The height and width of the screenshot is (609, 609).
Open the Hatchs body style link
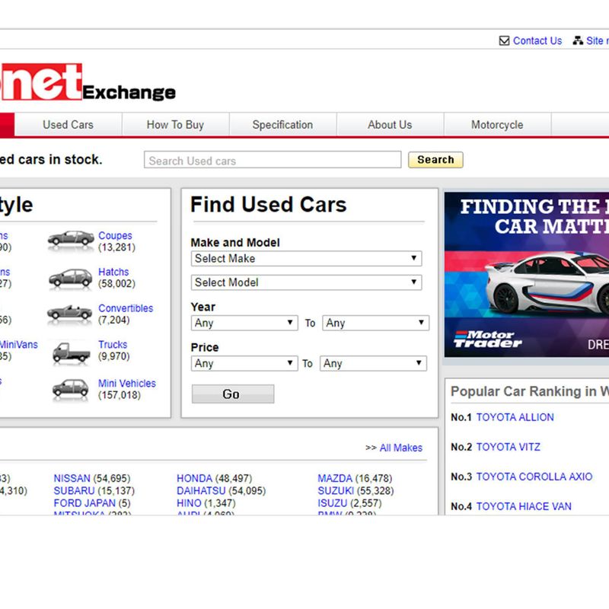coord(113,272)
